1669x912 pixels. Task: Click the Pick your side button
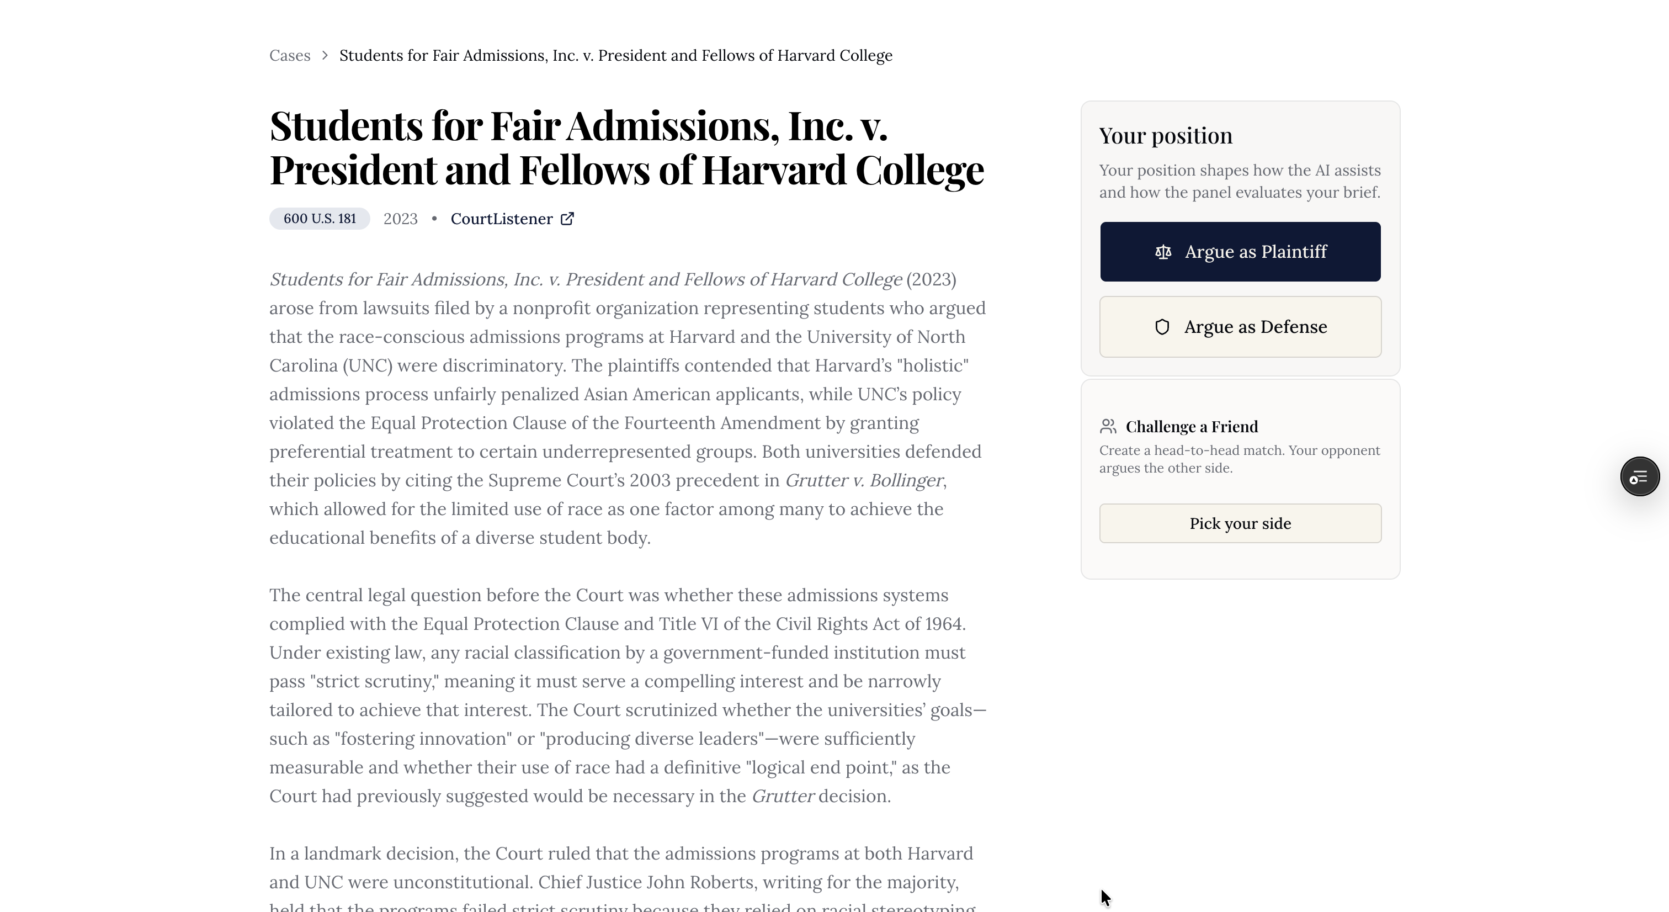pos(1240,523)
